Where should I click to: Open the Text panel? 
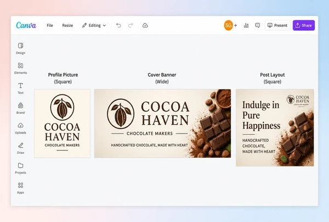click(21, 88)
